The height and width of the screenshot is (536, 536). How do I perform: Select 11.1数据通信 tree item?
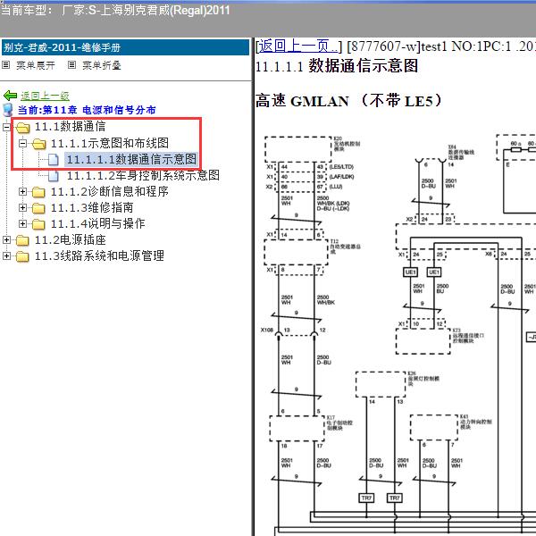(70, 127)
